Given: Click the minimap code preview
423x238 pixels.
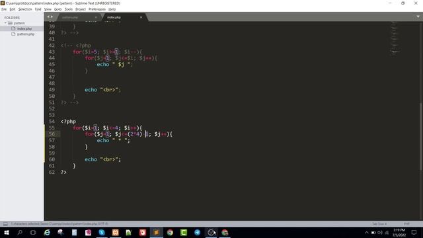Looking at the screenshot, I should tap(395, 38).
